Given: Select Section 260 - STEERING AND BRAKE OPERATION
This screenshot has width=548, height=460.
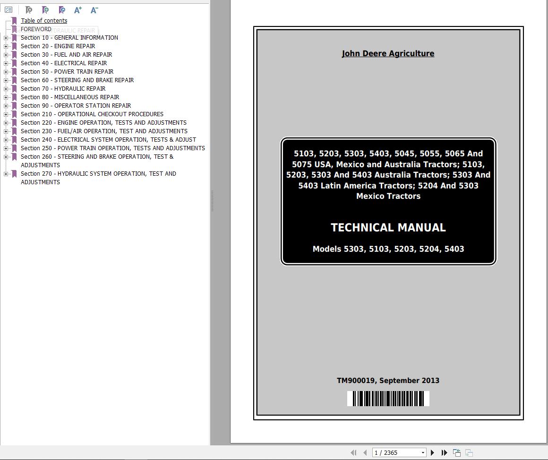Looking at the screenshot, I should click(x=97, y=161).
